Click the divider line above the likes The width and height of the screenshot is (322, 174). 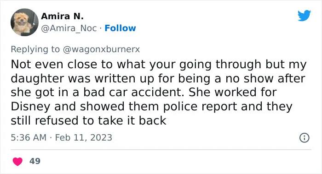pos(161,150)
